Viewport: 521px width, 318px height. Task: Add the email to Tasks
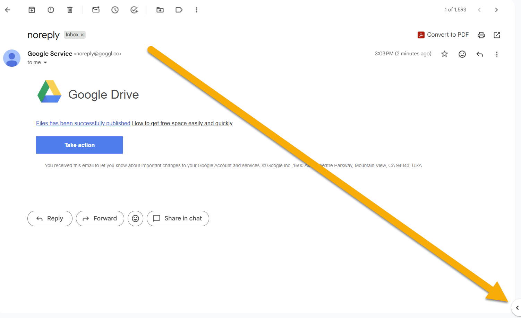(x=134, y=10)
